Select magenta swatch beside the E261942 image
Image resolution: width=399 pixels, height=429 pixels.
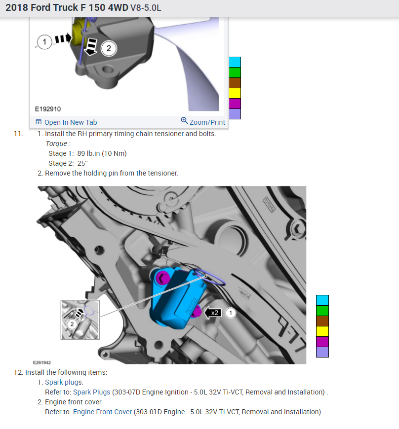pos(322,342)
